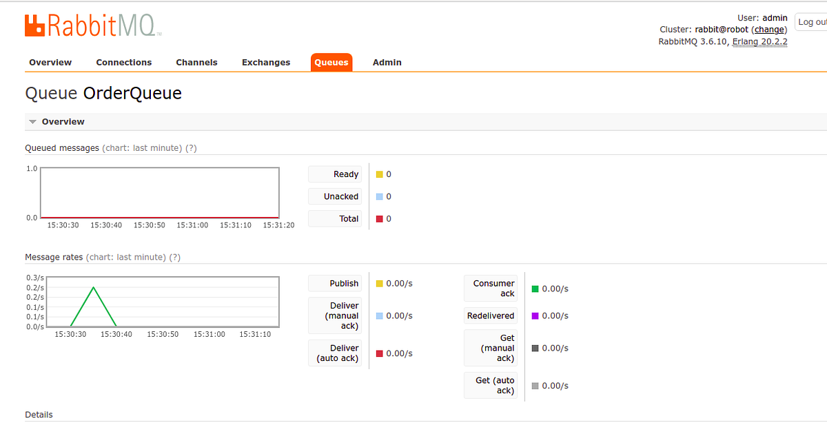Toggle the Consumer ack series
Image resolution: width=827 pixels, height=425 pixels.
[x=491, y=288]
